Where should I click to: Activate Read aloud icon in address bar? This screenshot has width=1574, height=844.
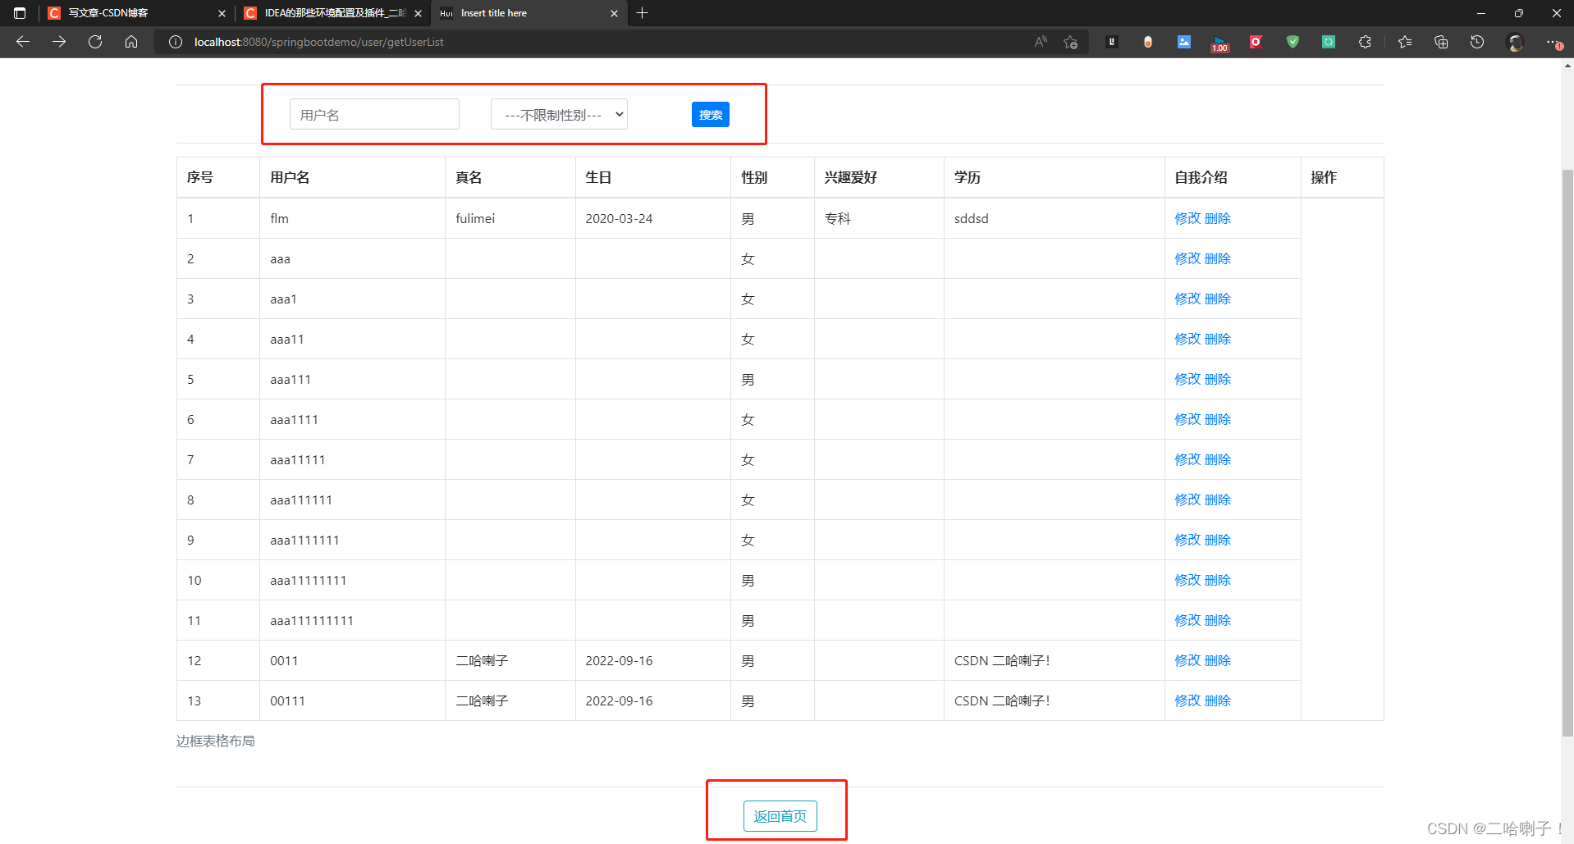(1041, 42)
